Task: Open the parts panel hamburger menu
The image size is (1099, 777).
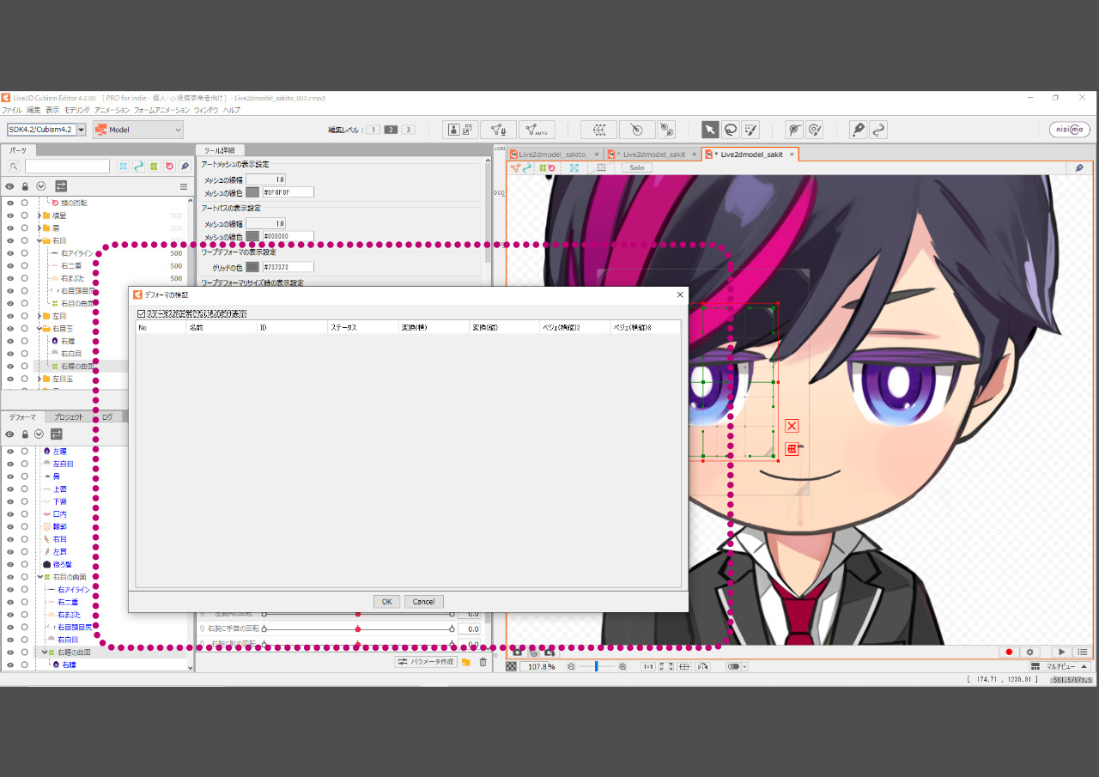Action: pyautogui.click(x=183, y=186)
